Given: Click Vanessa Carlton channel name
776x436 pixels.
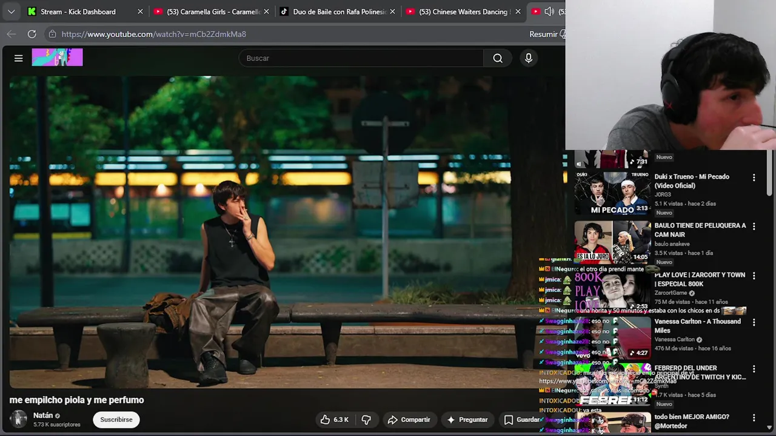Looking at the screenshot, I should coord(674,340).
